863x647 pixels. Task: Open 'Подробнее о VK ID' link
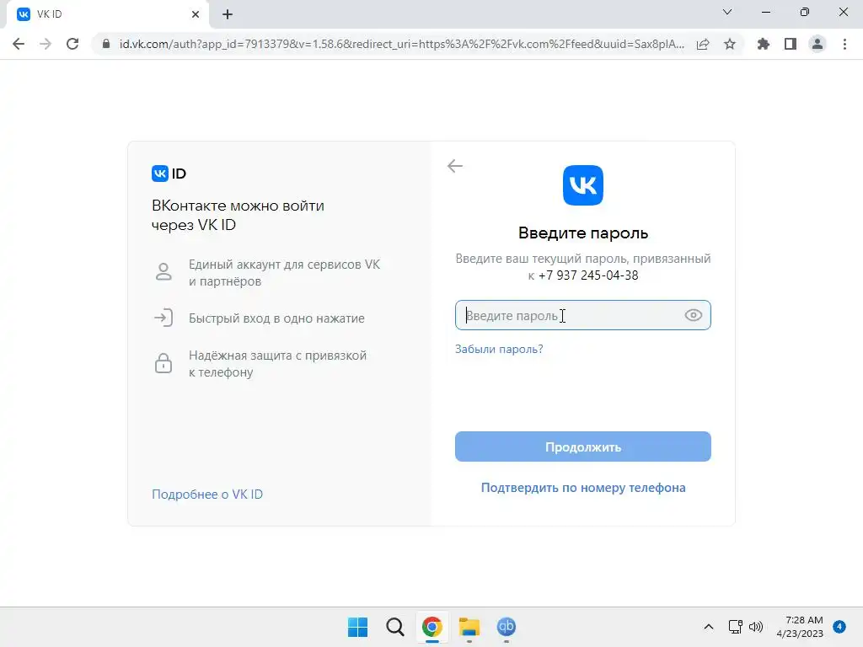[207, 494]
